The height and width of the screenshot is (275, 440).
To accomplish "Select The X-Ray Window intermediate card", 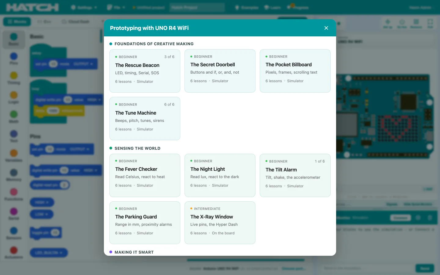I will 220,223.
